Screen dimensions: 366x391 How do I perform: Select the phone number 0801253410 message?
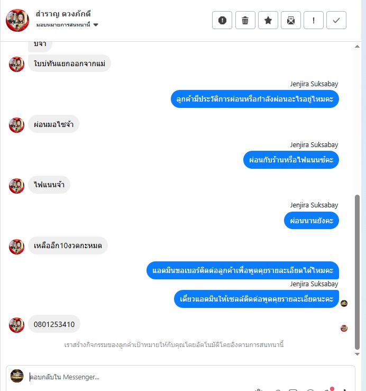click(54, 324)
